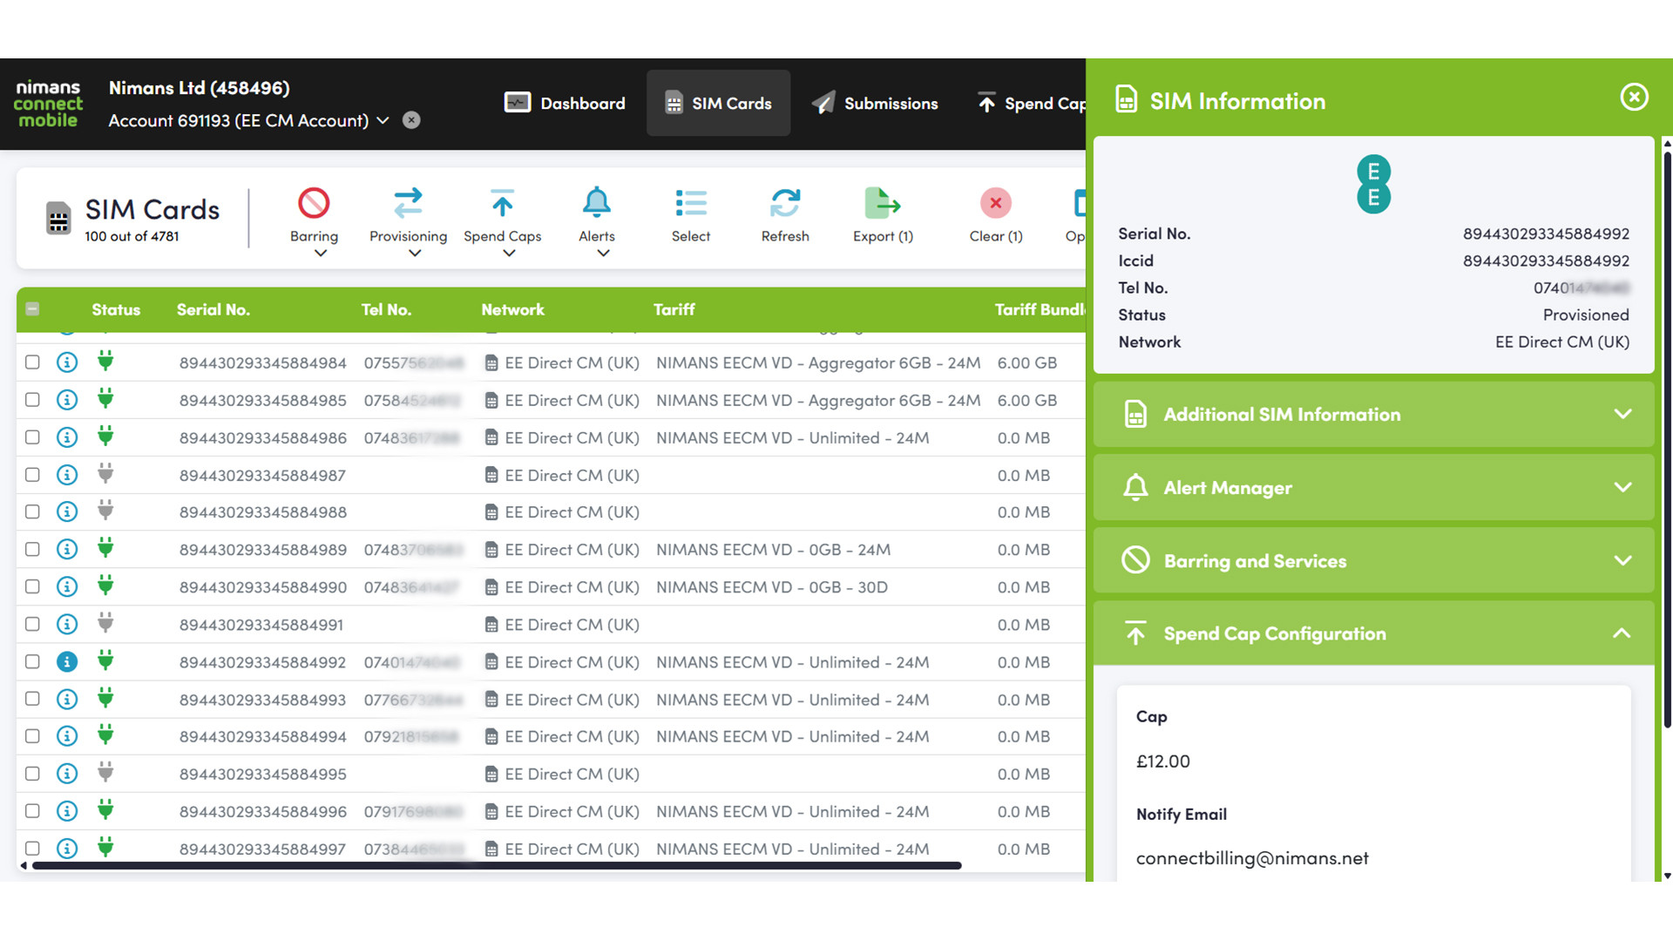Click the SIM Cards heading icon
Viewport: 1673px width, 941px height.
[58, 218]
